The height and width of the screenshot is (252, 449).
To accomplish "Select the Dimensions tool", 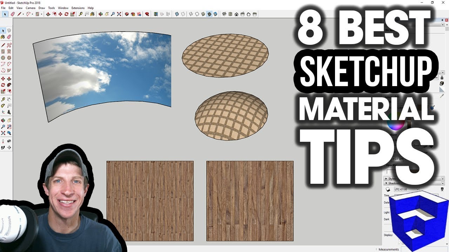I will [x=9, y=99].
